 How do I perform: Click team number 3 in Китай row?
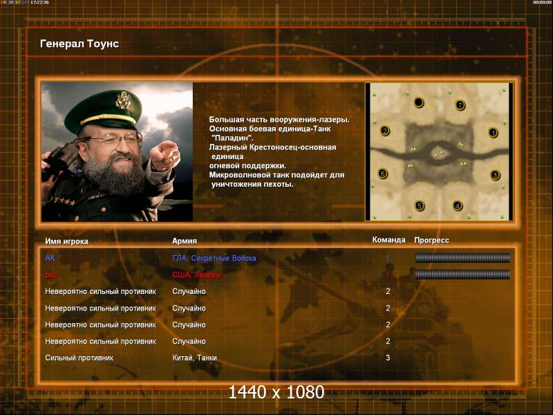click(388, 358)
